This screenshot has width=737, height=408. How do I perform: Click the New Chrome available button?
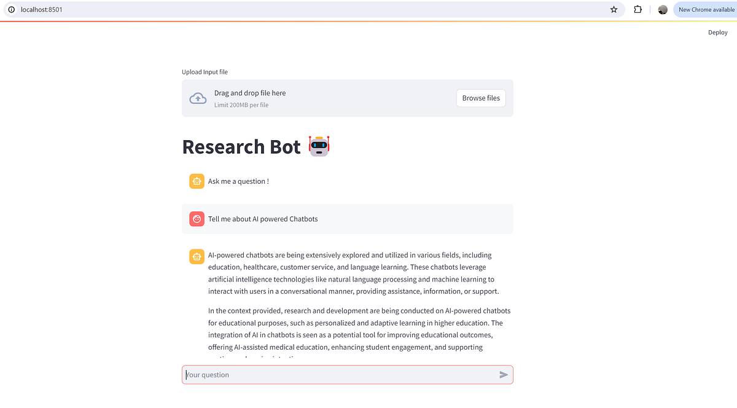(706, 9)
